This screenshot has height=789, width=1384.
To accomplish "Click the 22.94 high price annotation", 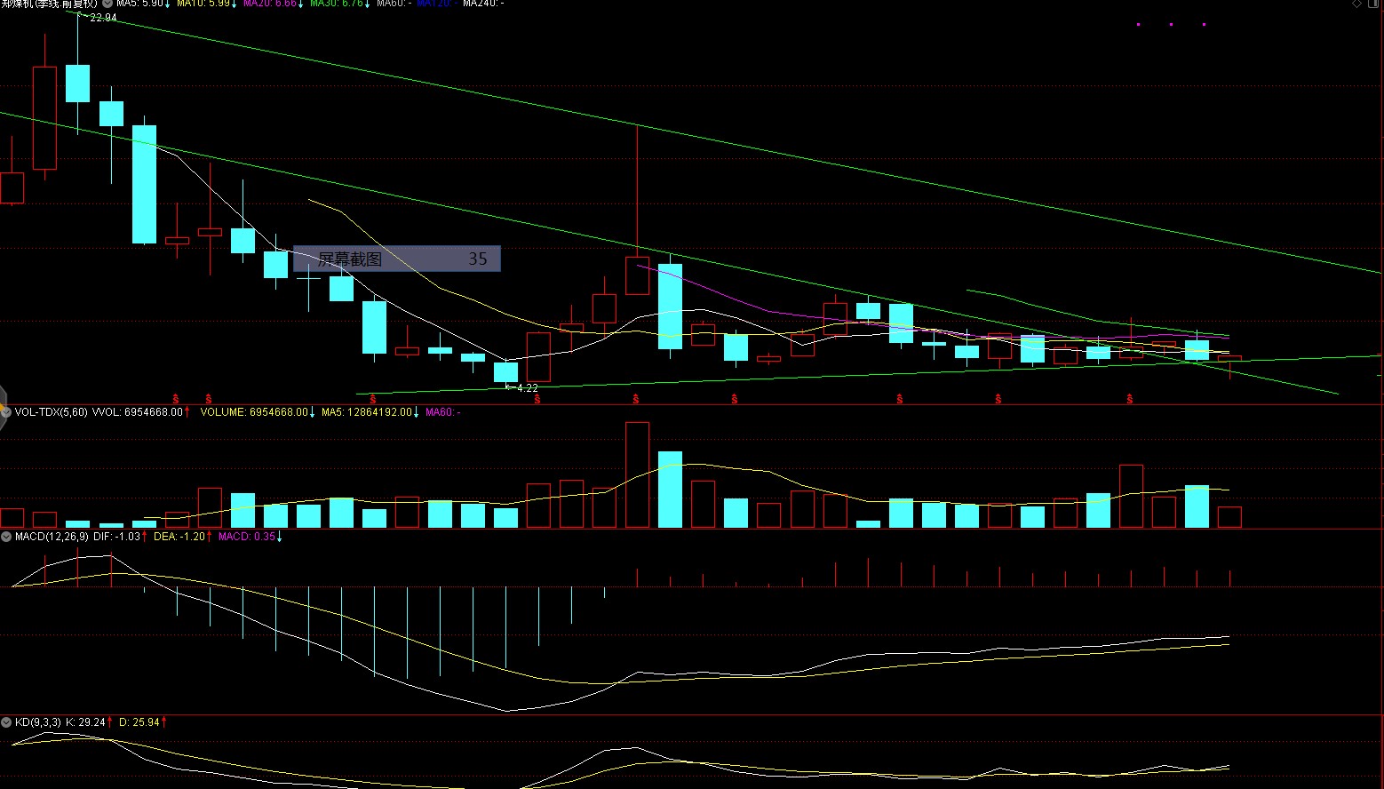I will click(103, 18).
